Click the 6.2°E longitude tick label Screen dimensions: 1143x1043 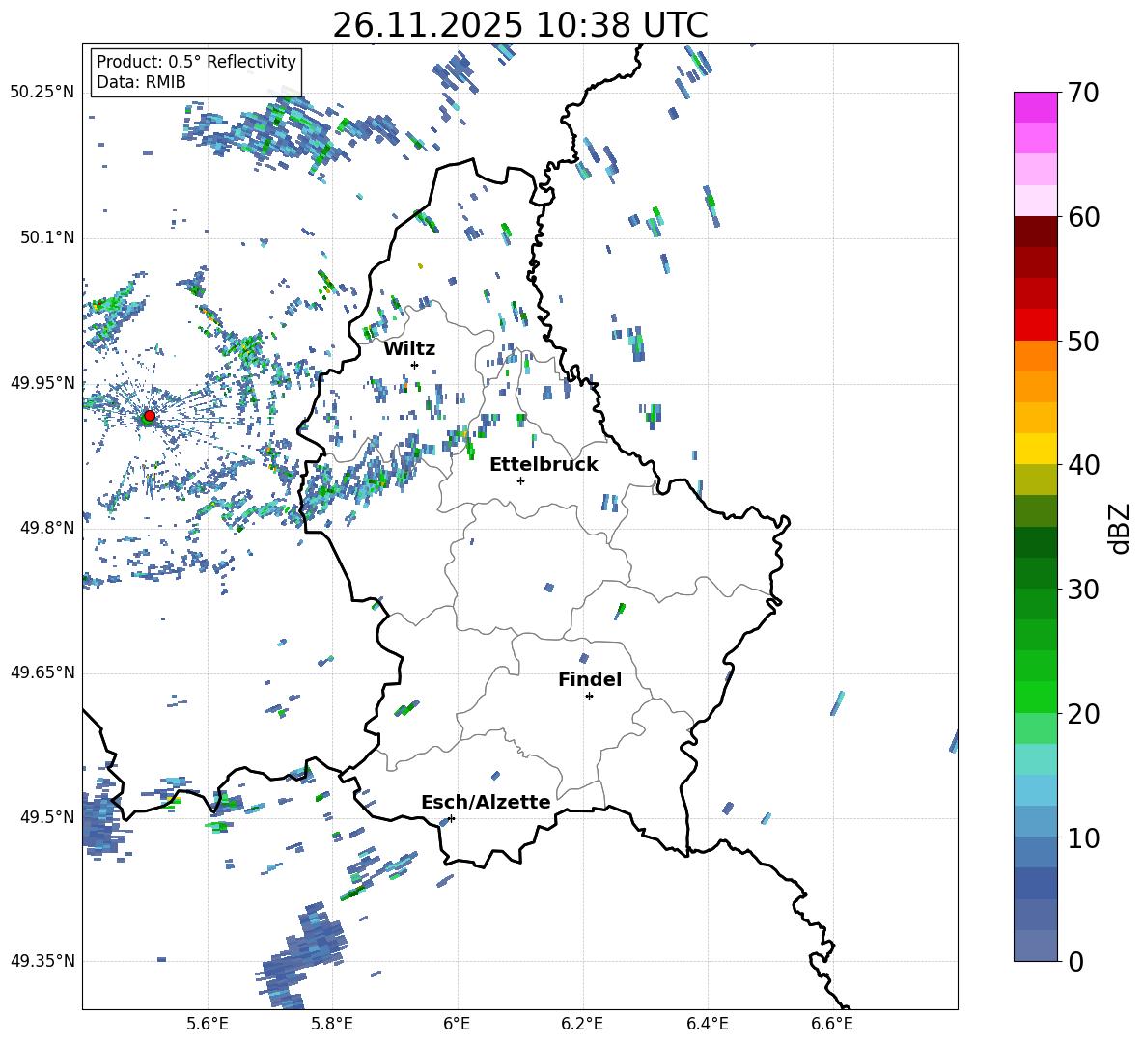(582, 1023)
